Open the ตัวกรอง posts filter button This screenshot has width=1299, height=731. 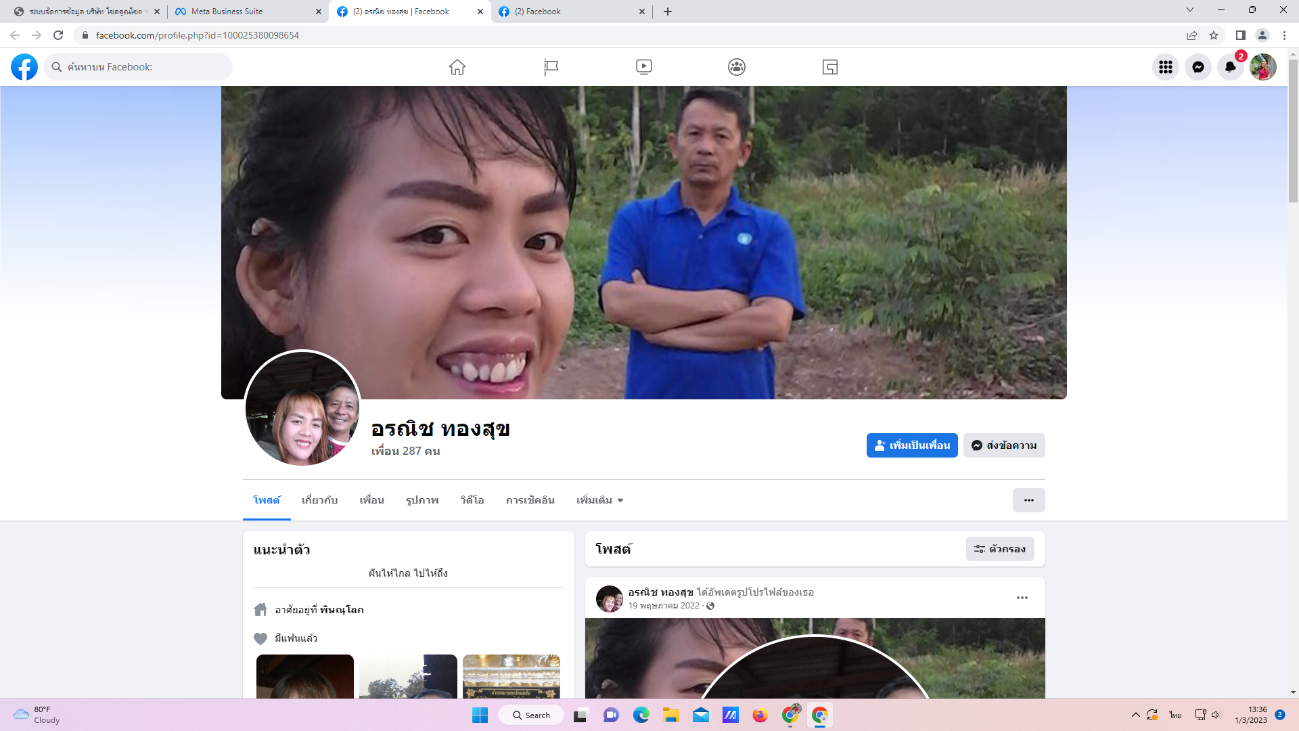click(x=1000, y=549)
